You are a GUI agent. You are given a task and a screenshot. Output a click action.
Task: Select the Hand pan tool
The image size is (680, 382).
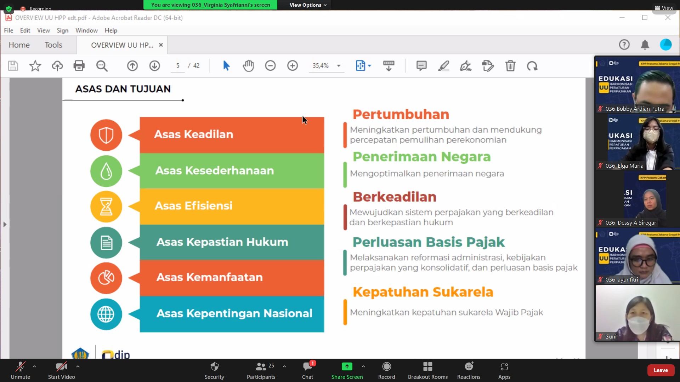pos(248,66)
